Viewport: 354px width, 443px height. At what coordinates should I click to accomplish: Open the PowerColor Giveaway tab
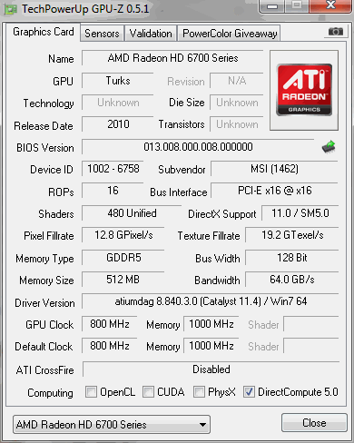[x=230, y=34]
